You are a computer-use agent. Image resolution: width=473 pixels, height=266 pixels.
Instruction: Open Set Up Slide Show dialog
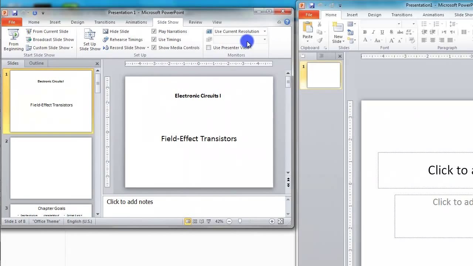(x=90, y=40)
